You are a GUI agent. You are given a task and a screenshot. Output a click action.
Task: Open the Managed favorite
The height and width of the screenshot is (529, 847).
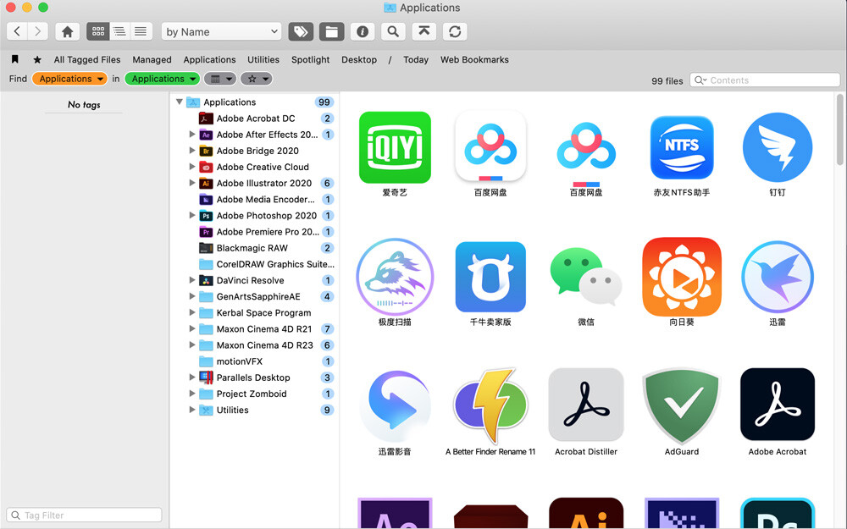tap(152, 59)
